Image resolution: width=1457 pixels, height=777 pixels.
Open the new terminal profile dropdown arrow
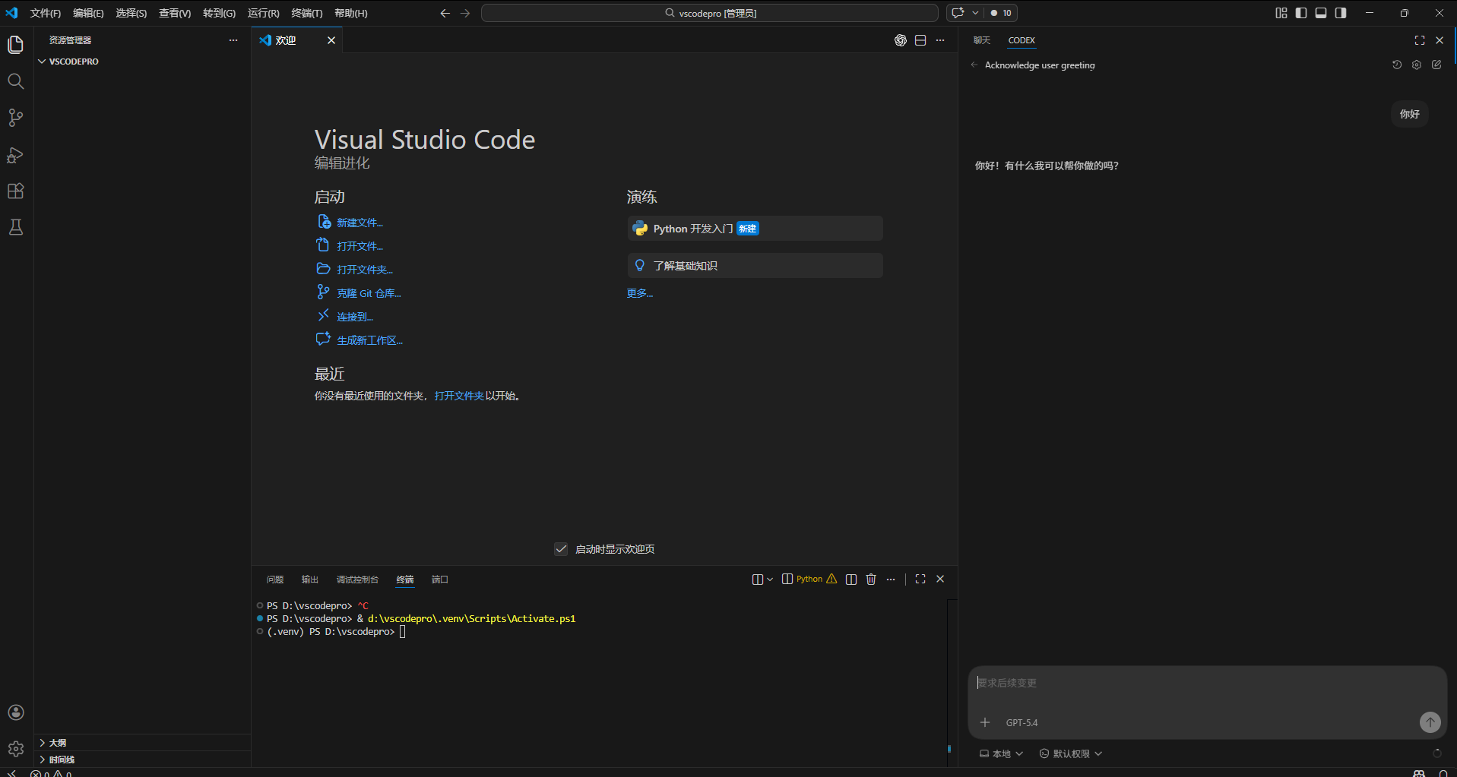click(770, 579)
